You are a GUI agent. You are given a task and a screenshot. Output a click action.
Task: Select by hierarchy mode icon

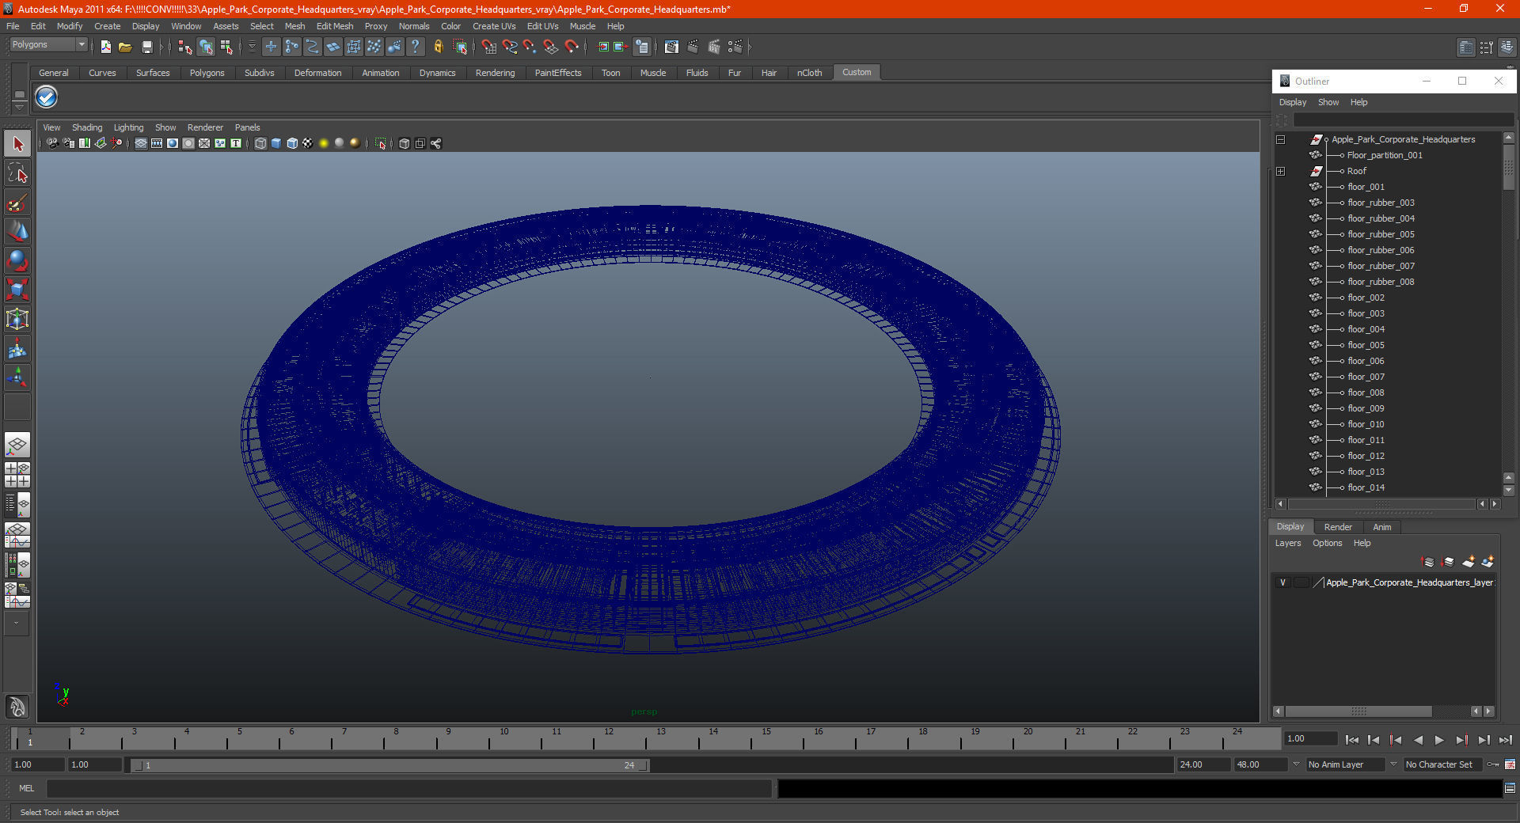(x=184, y=47)
